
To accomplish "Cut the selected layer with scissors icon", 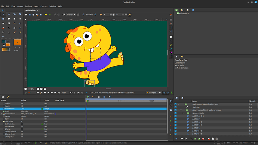I will tap(209, 139).
